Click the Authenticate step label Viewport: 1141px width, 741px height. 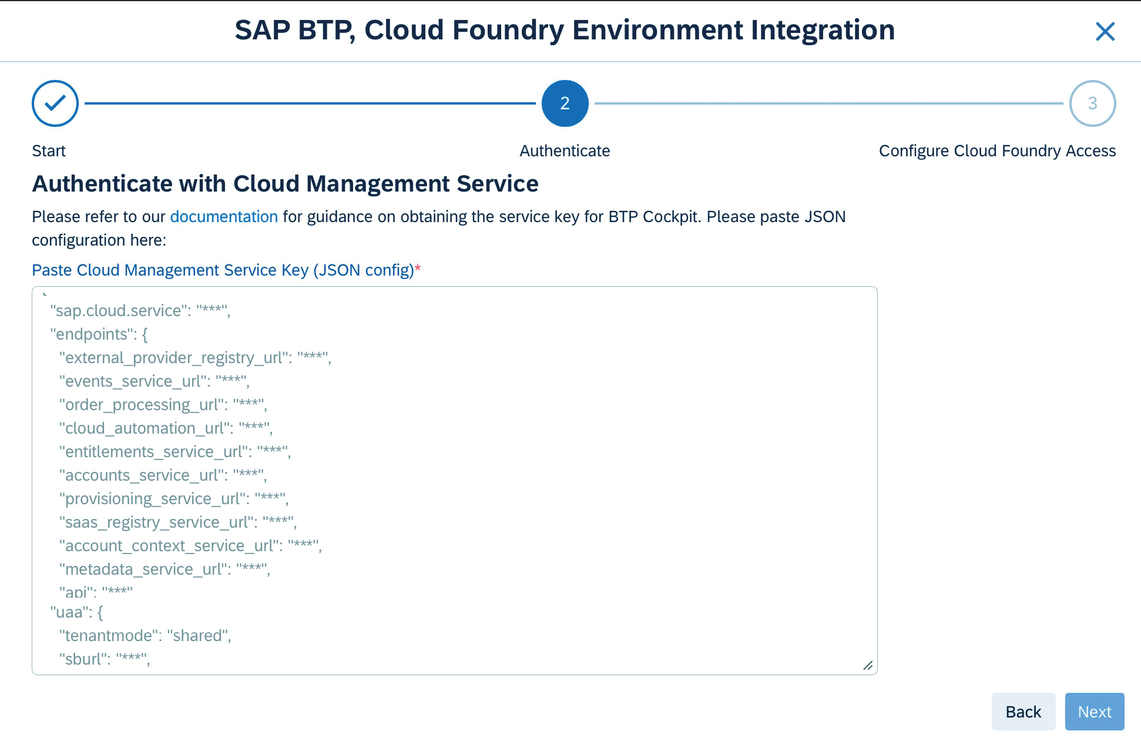point(565,151)
